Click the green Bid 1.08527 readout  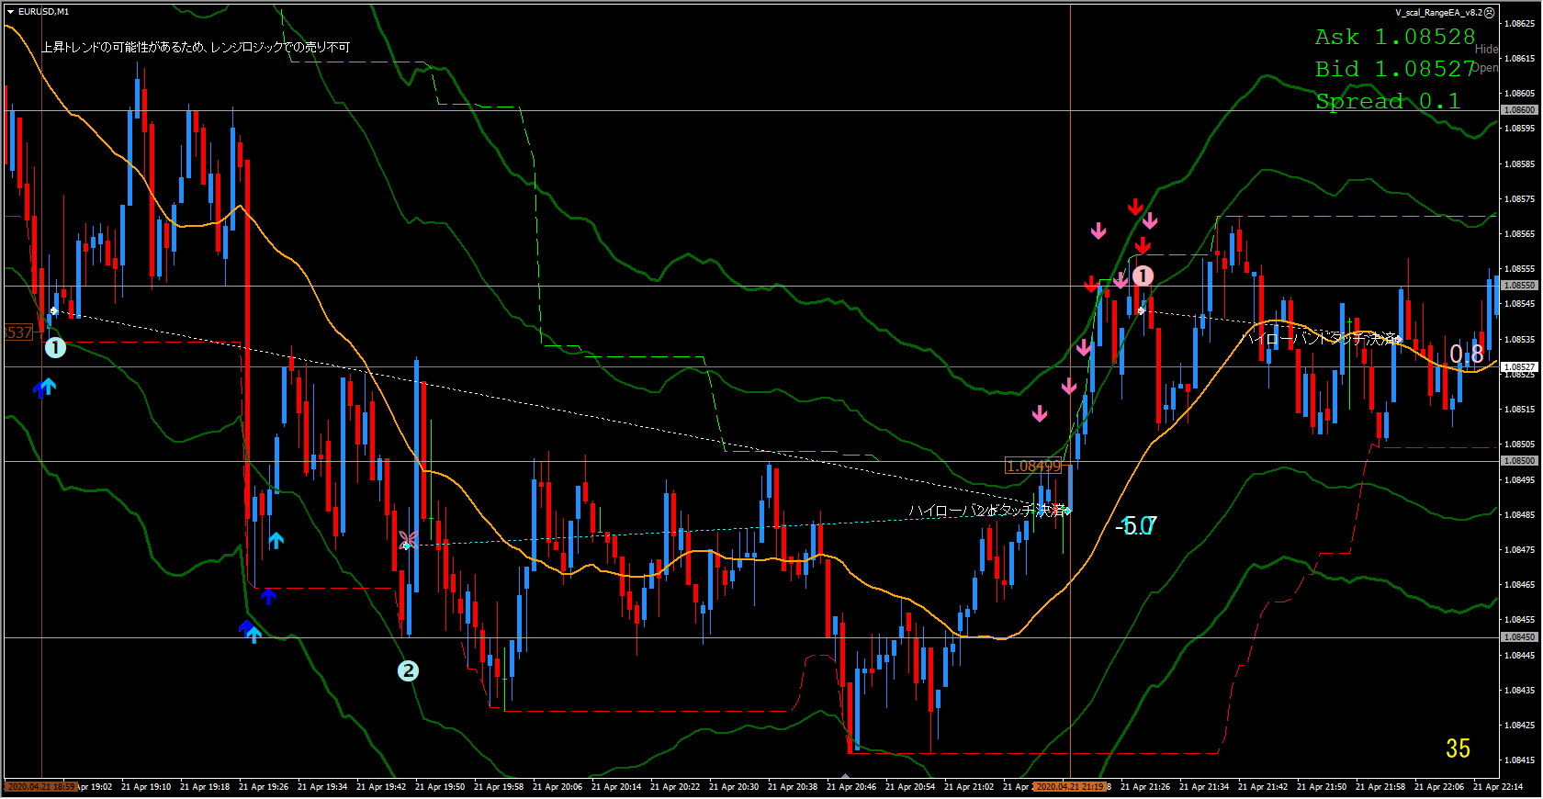(x=1395, y=69)
